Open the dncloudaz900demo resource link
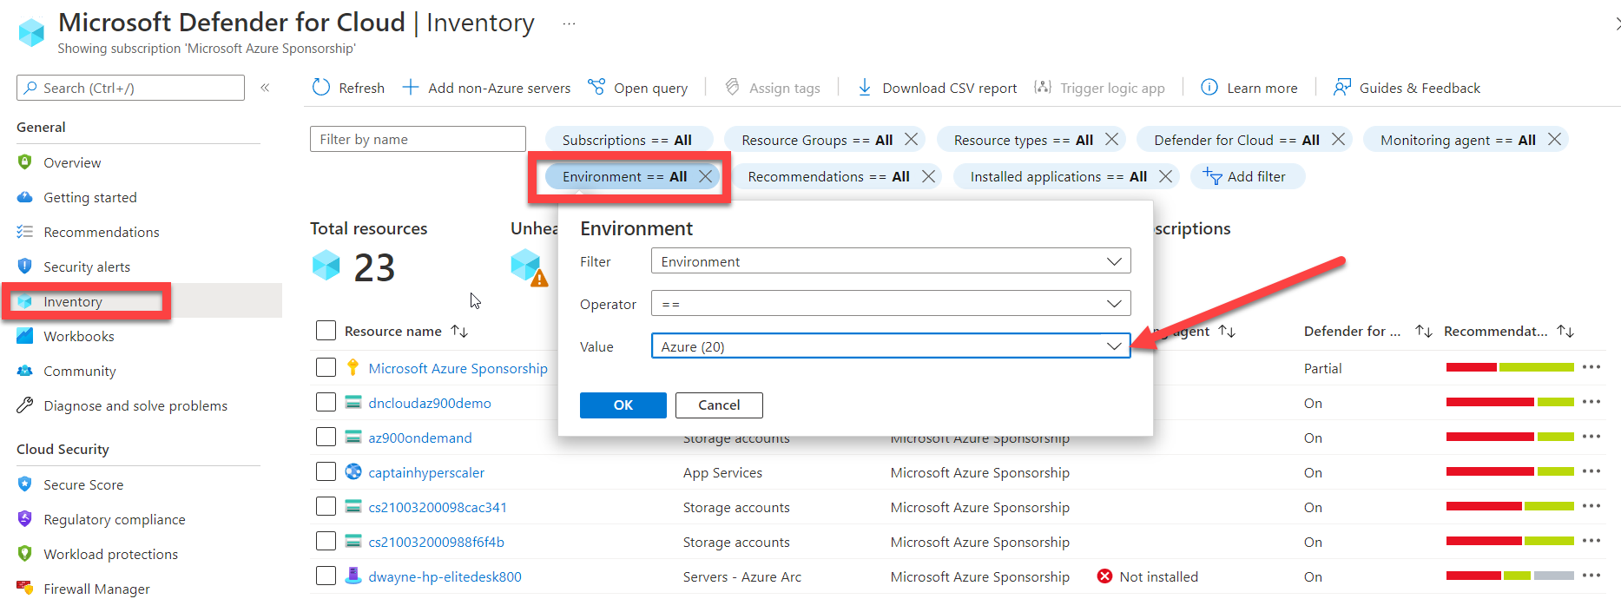The height and width of the screenshot is (599, 1621). pyautogui.click(x=430, y=403)
